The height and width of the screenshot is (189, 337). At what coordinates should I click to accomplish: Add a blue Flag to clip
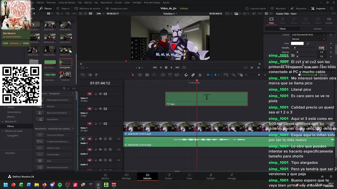208,75
